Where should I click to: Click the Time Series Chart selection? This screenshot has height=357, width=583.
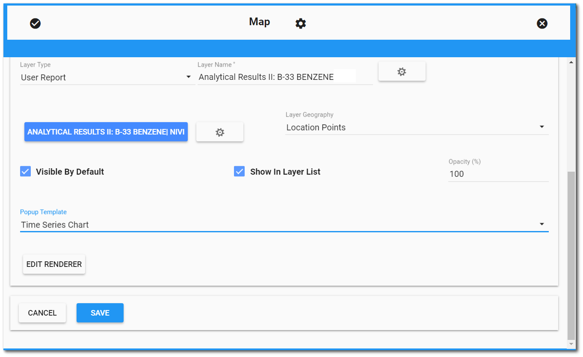[x=55, y=224]
